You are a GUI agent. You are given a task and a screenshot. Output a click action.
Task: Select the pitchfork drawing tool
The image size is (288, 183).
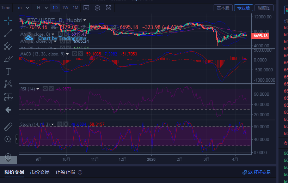click(x=8, y=46)
